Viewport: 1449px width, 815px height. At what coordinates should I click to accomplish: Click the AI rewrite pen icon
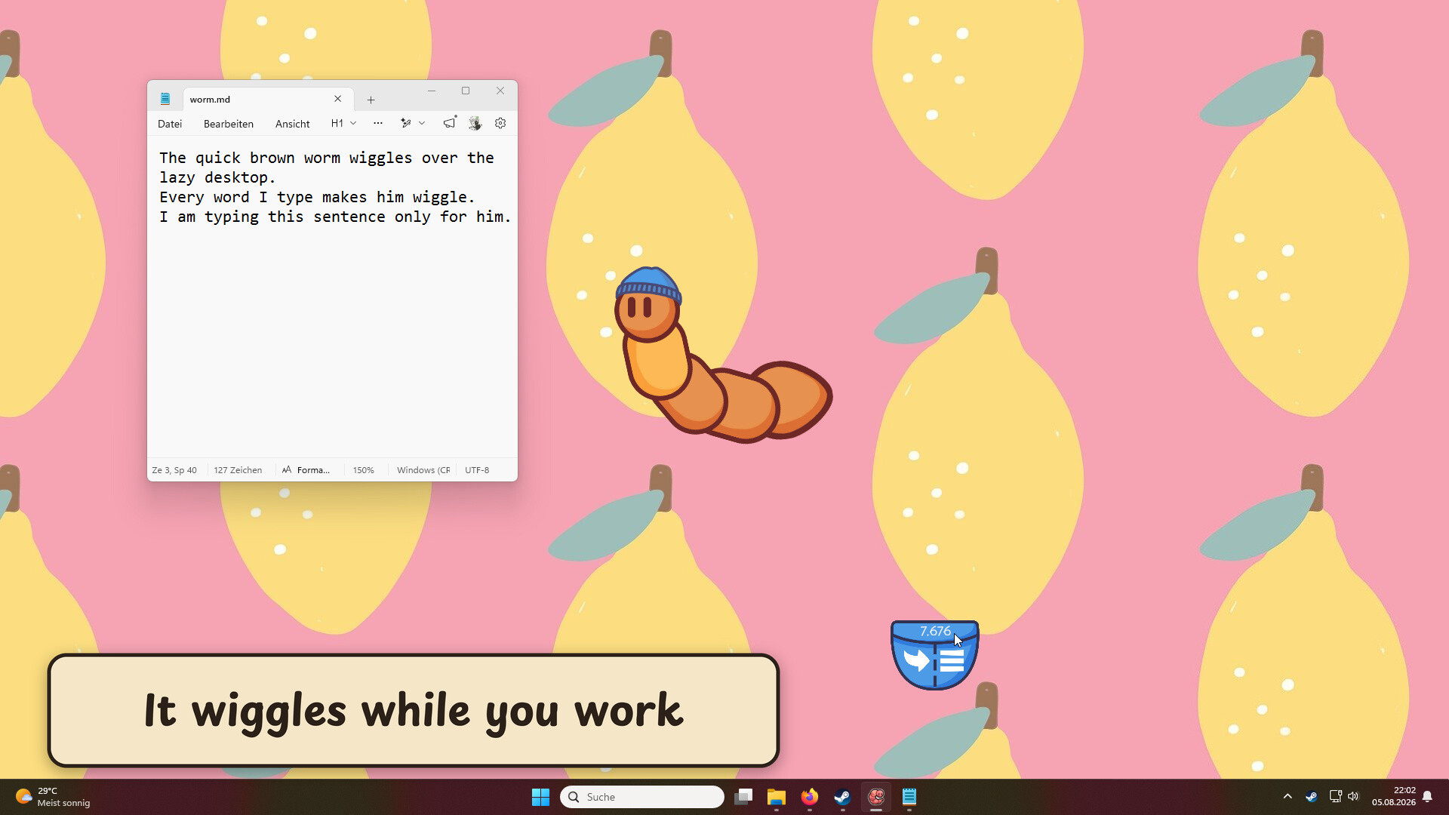point(406,123)
